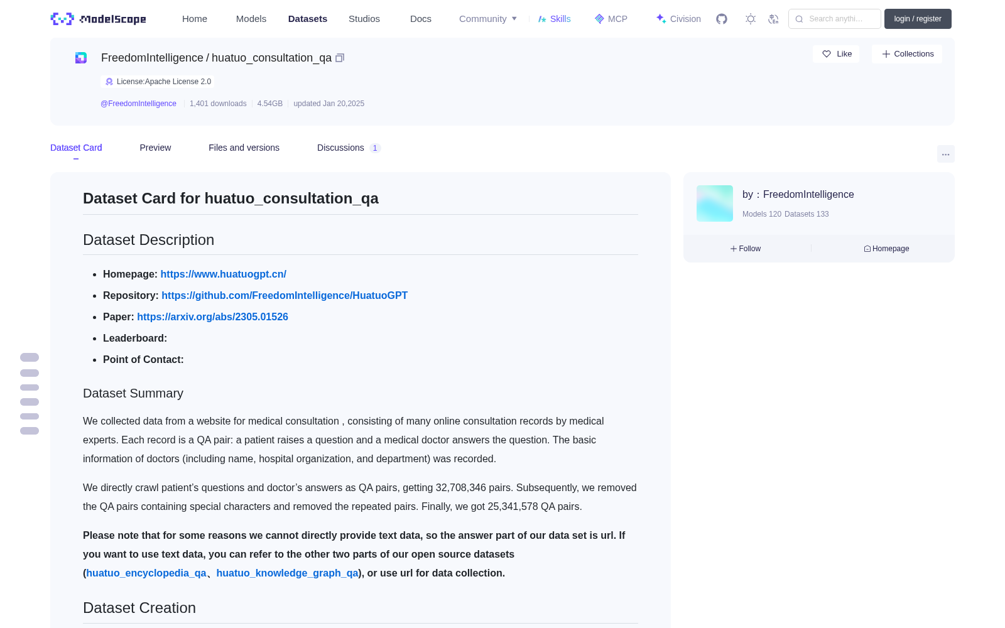Click the ModelScope logo
This screenshot has width=1005, height=628.
point(98,19)
